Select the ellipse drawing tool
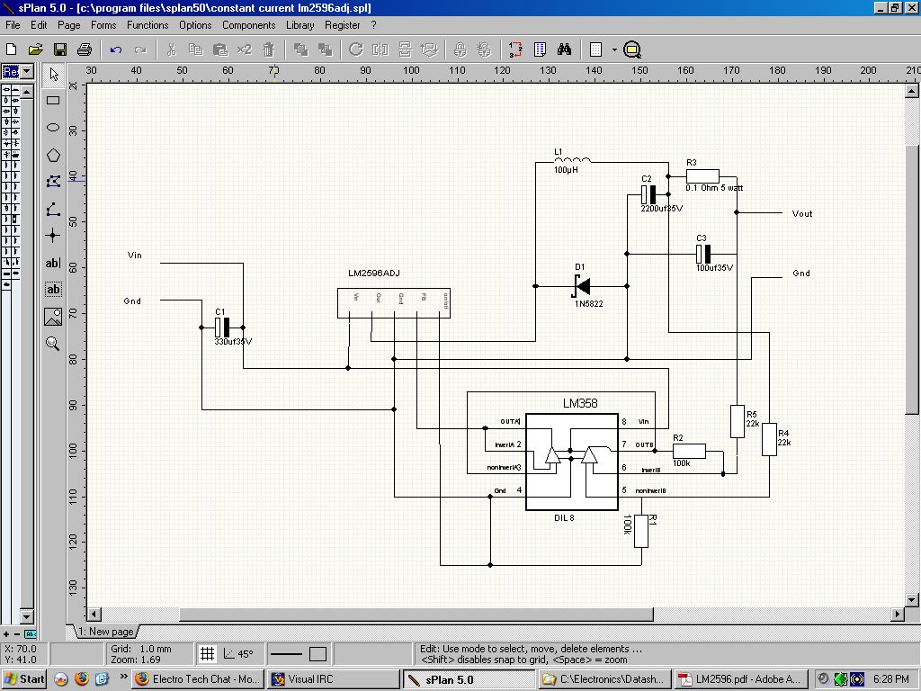The image size is (921, 691). [53, 128]
